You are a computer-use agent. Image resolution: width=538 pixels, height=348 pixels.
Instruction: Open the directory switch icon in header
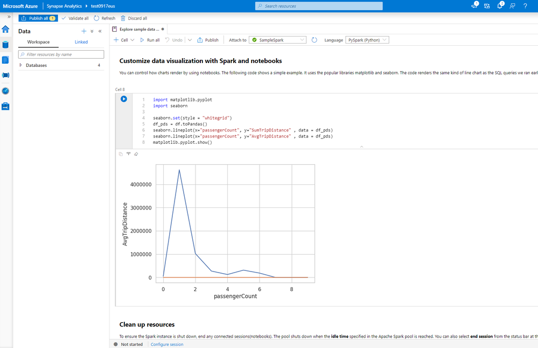(x=487, y=6)
